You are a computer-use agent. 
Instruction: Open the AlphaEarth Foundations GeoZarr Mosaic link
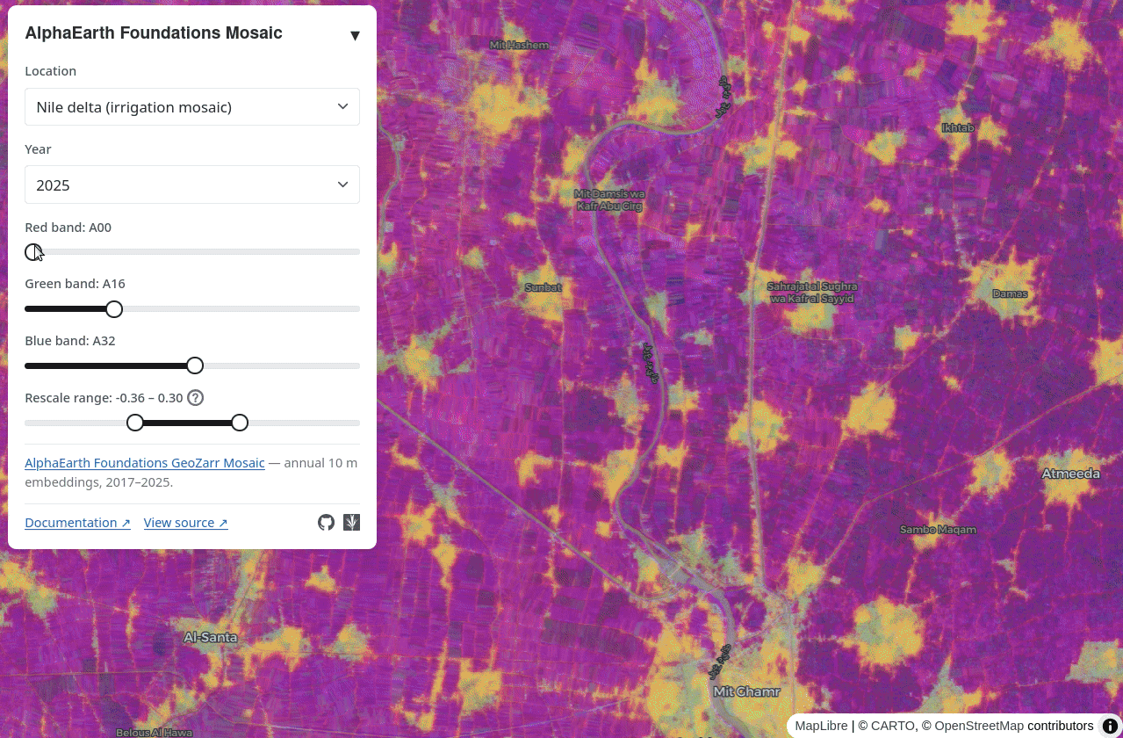tap(145, 463)
